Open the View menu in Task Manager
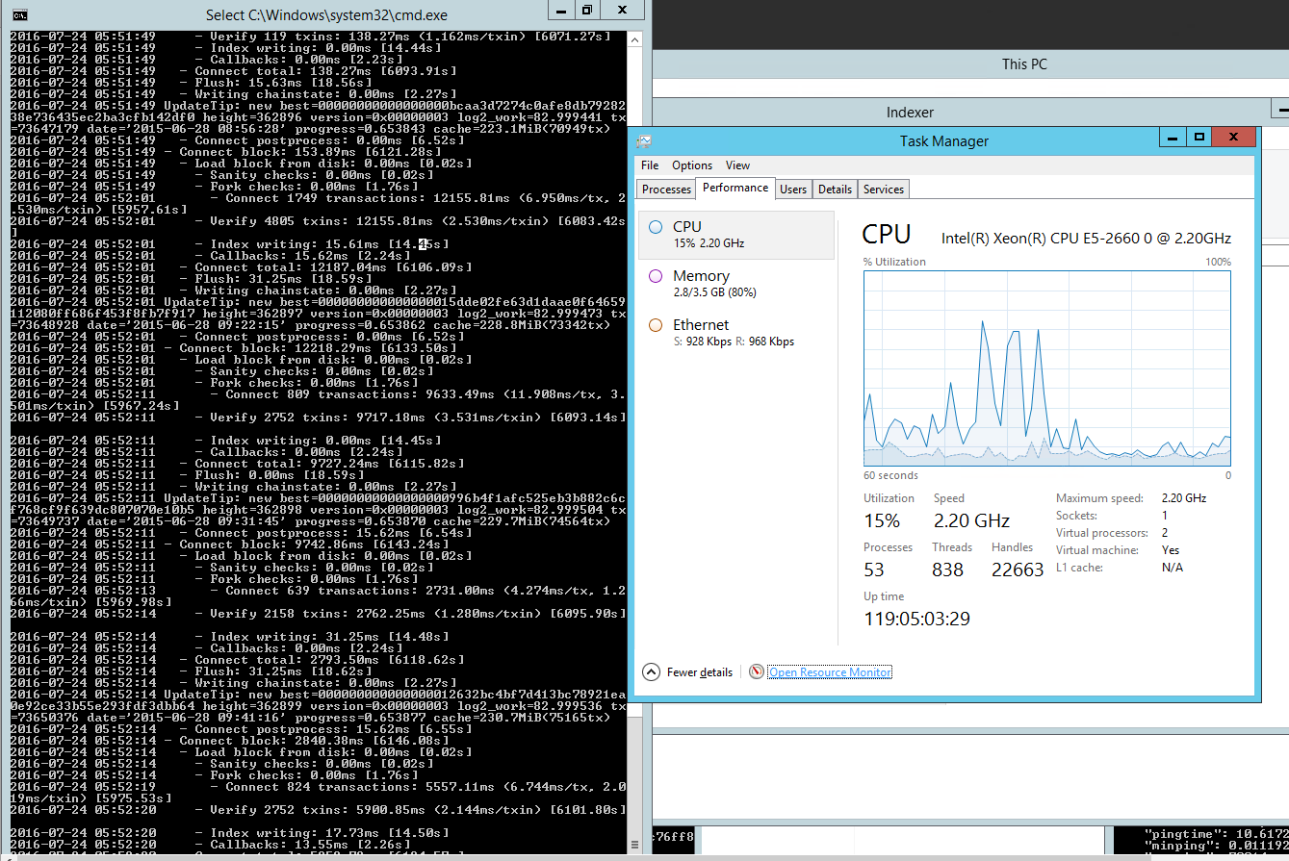1289x861 pixels. click(737, 165)
